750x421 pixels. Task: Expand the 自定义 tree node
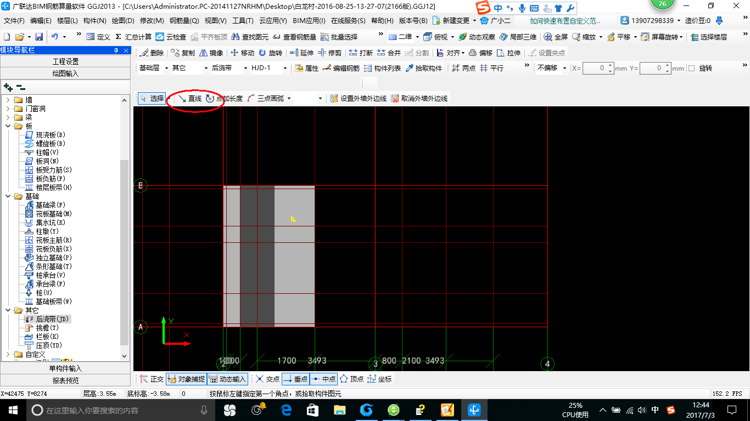point(8,354)
